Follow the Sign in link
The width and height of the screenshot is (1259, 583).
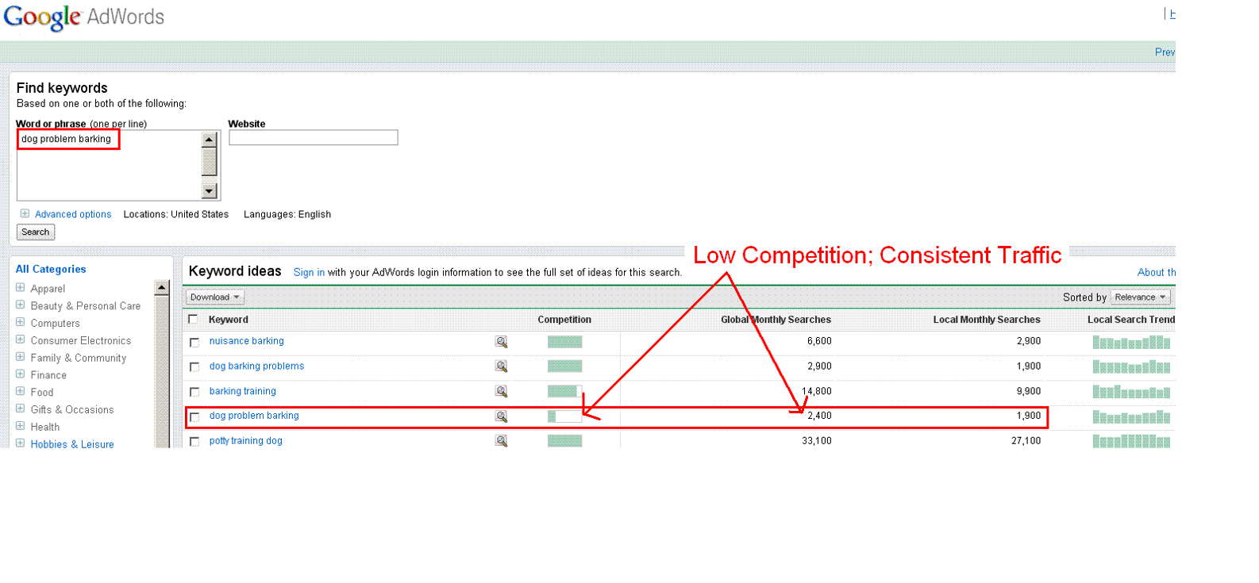tap(309, 272)
